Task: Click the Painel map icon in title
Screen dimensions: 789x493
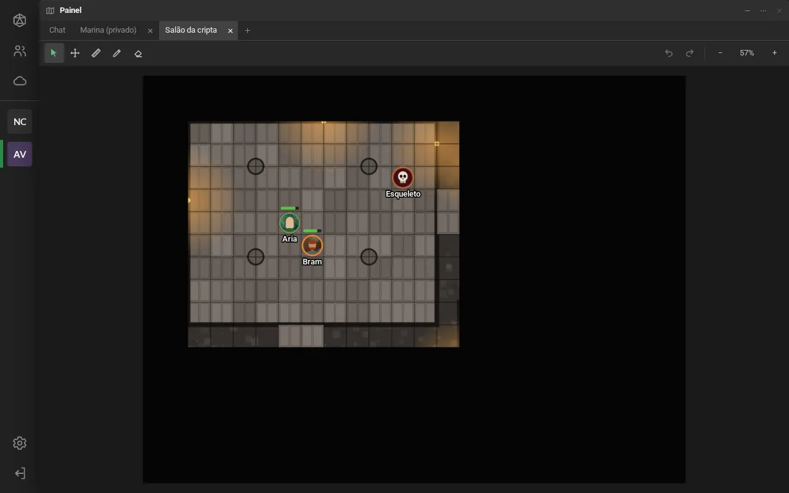Action: coord(51,10)
